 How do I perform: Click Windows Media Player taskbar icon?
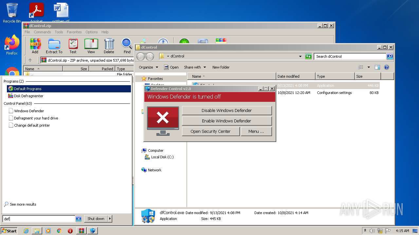click(48, 231)
